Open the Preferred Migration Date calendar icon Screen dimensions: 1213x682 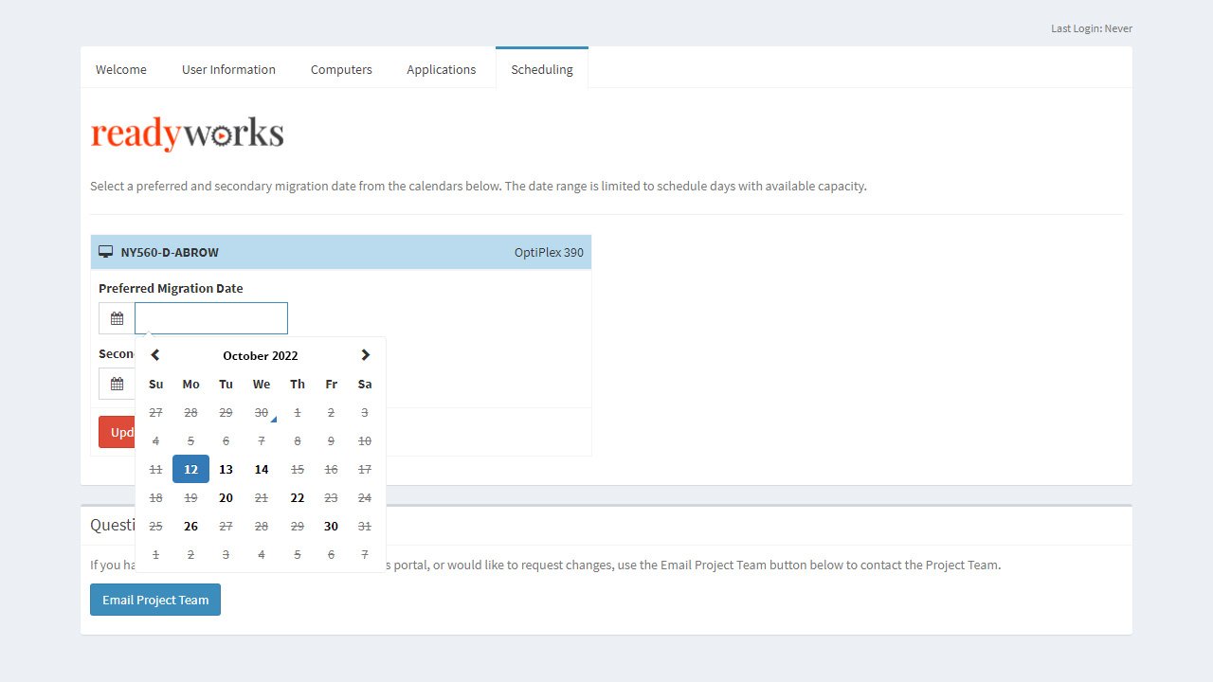point(117,317)
